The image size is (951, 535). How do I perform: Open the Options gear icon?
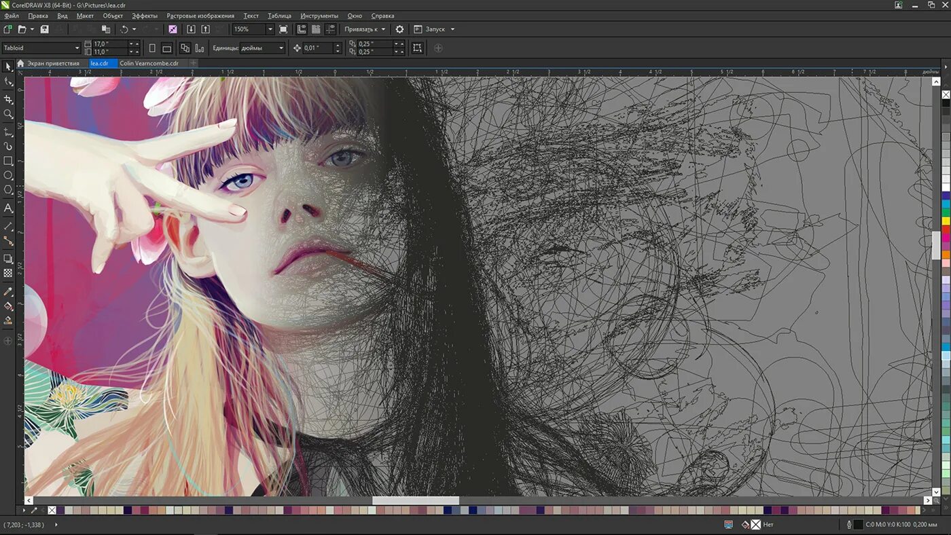tap(399, 29)
